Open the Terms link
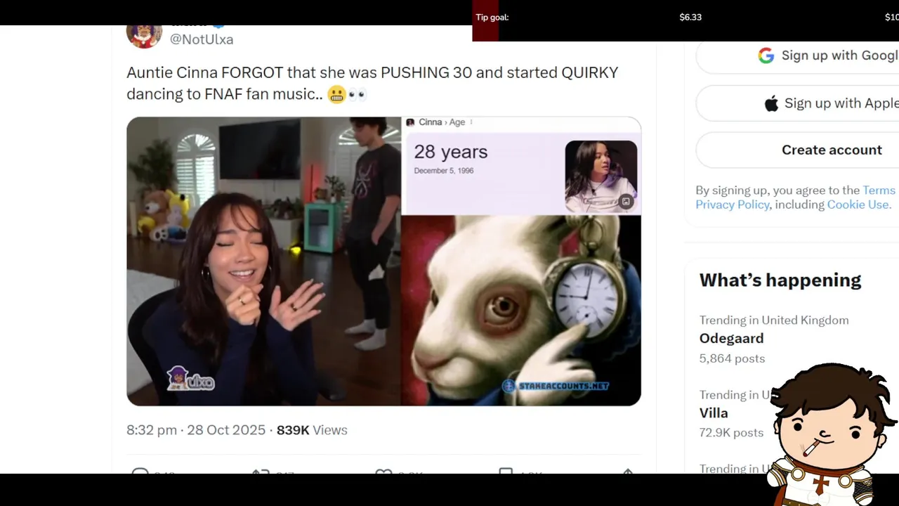 tap(879, 190)
